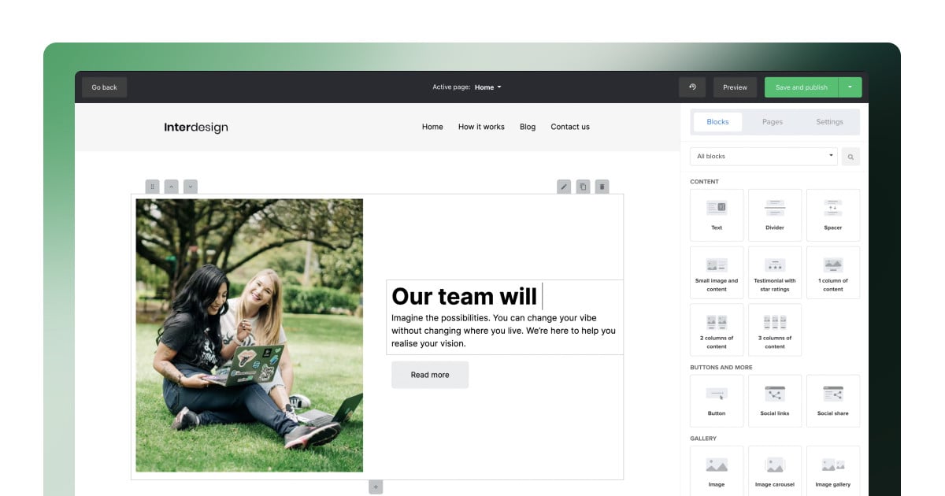945x496 pixels.
Task: Click the Preview button
Action: click(735, 87)
